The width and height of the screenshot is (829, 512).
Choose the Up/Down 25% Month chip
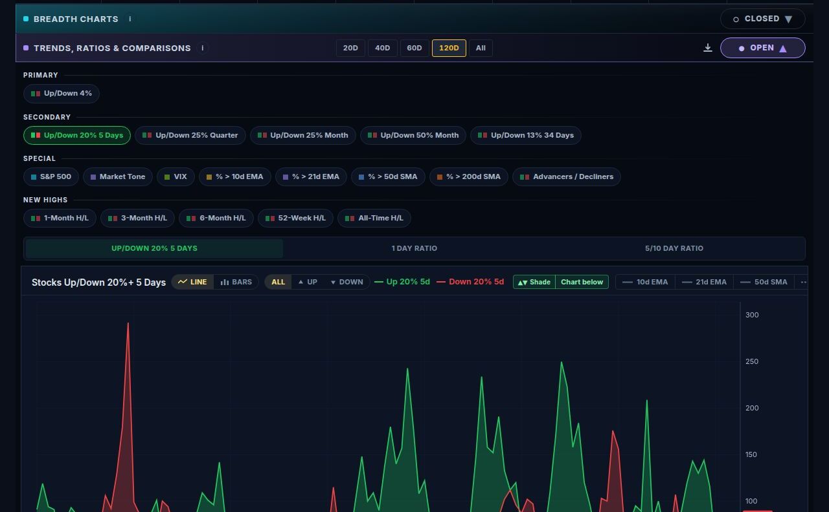pyautogui.click(x=303, y=135)
